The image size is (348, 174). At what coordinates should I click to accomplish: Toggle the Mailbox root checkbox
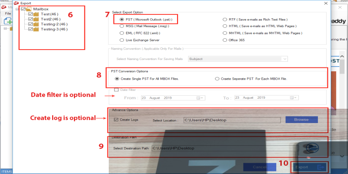click(23, 9)
